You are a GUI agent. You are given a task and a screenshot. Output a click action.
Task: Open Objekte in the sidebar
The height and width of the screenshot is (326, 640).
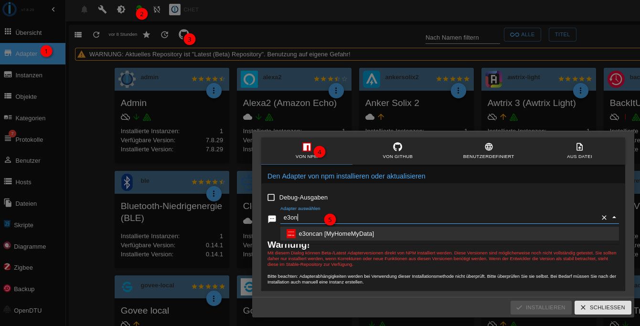coord(32,96)
